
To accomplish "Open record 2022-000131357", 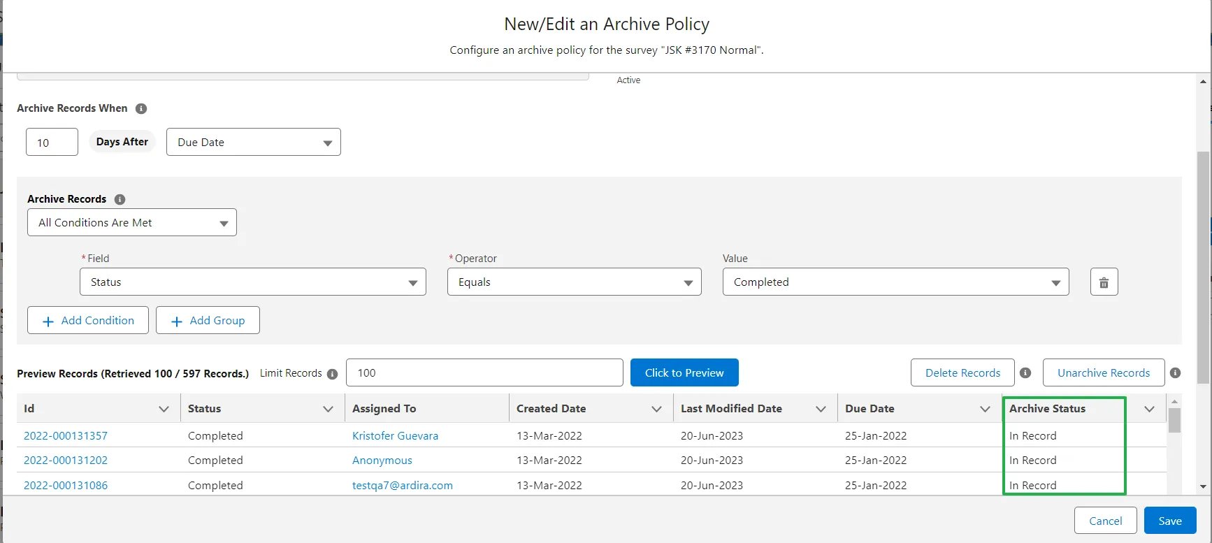I will (66, 435).
